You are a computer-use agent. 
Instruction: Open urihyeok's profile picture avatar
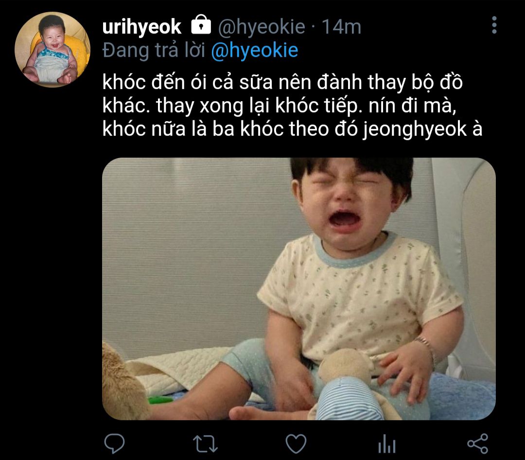[x=52, y=50]
